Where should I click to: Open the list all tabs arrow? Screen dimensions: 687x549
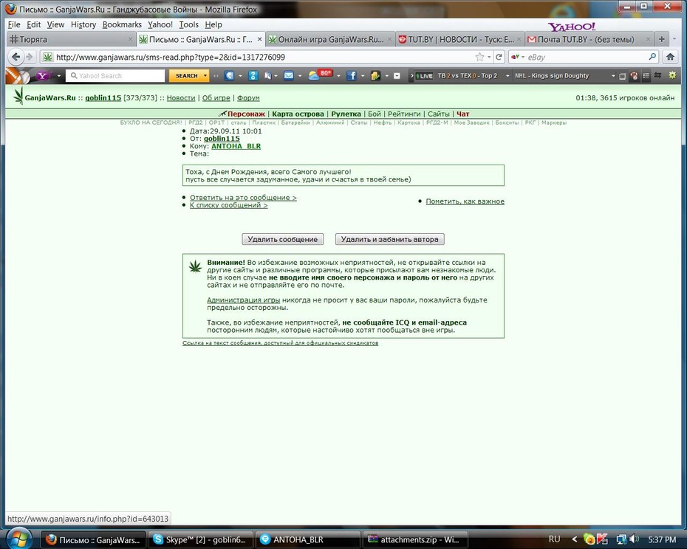(674, 39)
